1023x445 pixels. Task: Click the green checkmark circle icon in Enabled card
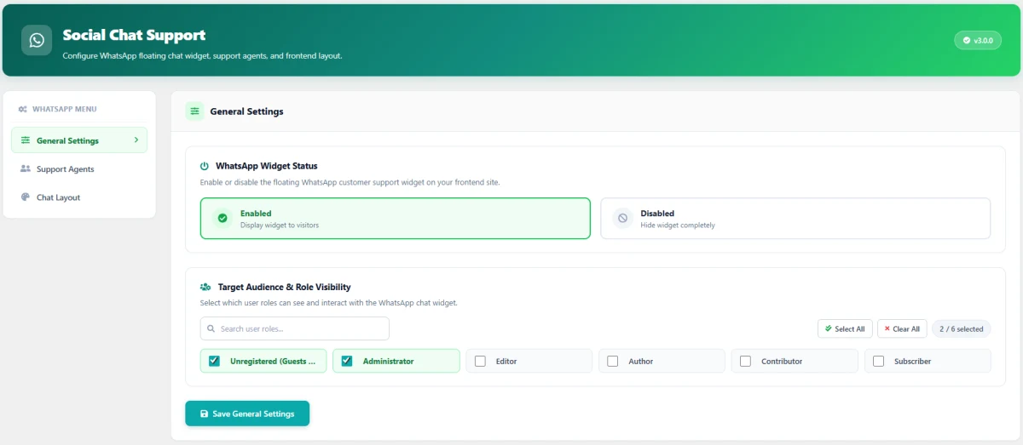223,219
